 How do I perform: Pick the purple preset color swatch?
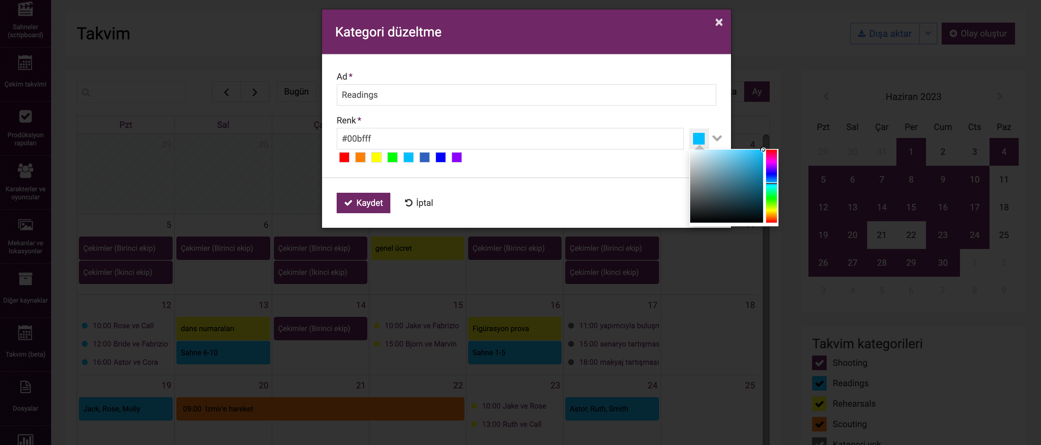(457, 158)
